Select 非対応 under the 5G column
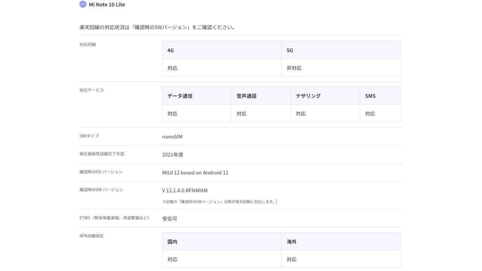 click(293, 68)
